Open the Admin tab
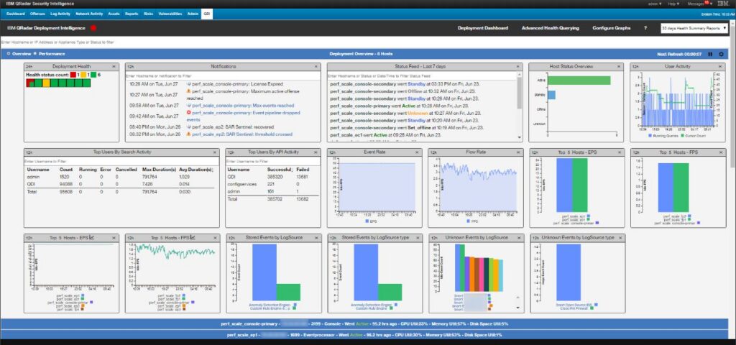This screenshot has height=345, width=736. point(193,14)
